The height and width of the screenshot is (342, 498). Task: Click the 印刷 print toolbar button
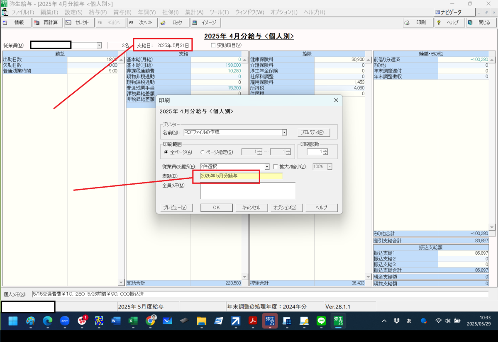(418, 22)
